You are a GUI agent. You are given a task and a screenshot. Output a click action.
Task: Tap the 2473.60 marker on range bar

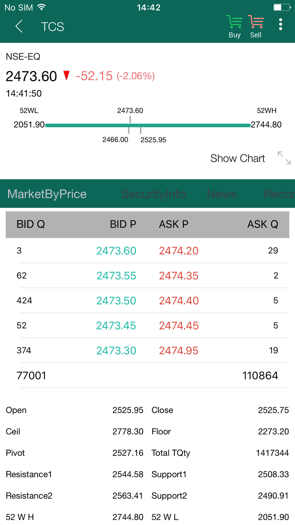(x=130, y=111)
